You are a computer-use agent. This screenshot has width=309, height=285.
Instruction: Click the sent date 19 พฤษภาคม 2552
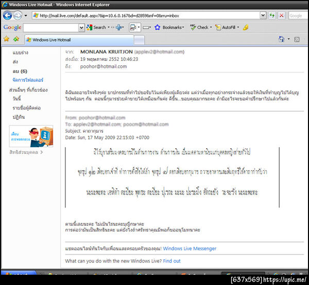tap(109, 59)
